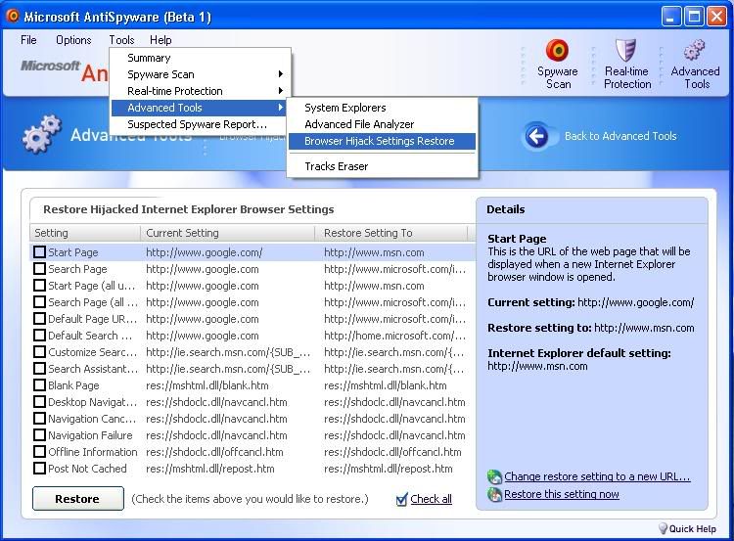The image size is (734, 541).
Task: Open the Real-time Protection shield icon
Action: pos(626,50)
